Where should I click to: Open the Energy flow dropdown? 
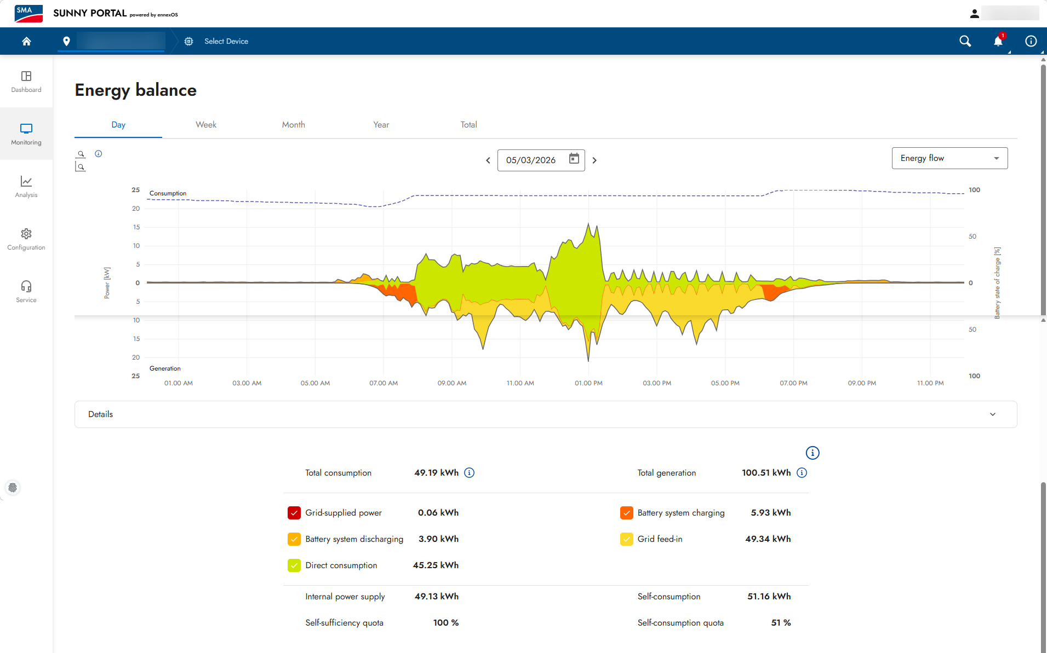tap(949, 158)
